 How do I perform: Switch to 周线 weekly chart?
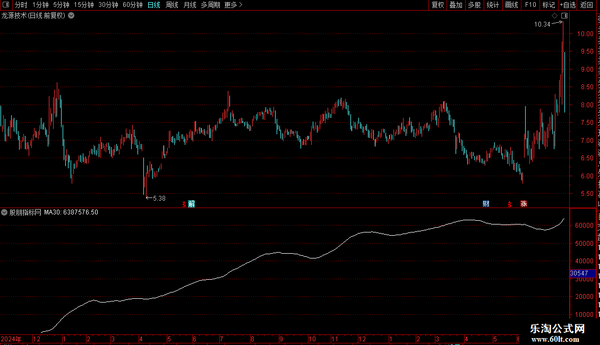pos(172,5)
